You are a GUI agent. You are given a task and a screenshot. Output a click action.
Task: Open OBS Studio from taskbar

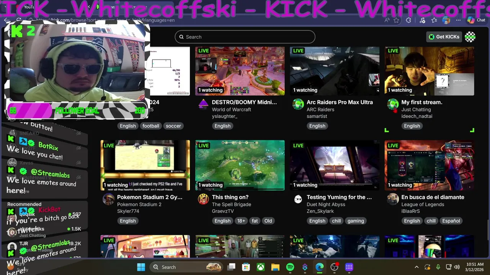[x=335, y=267]
